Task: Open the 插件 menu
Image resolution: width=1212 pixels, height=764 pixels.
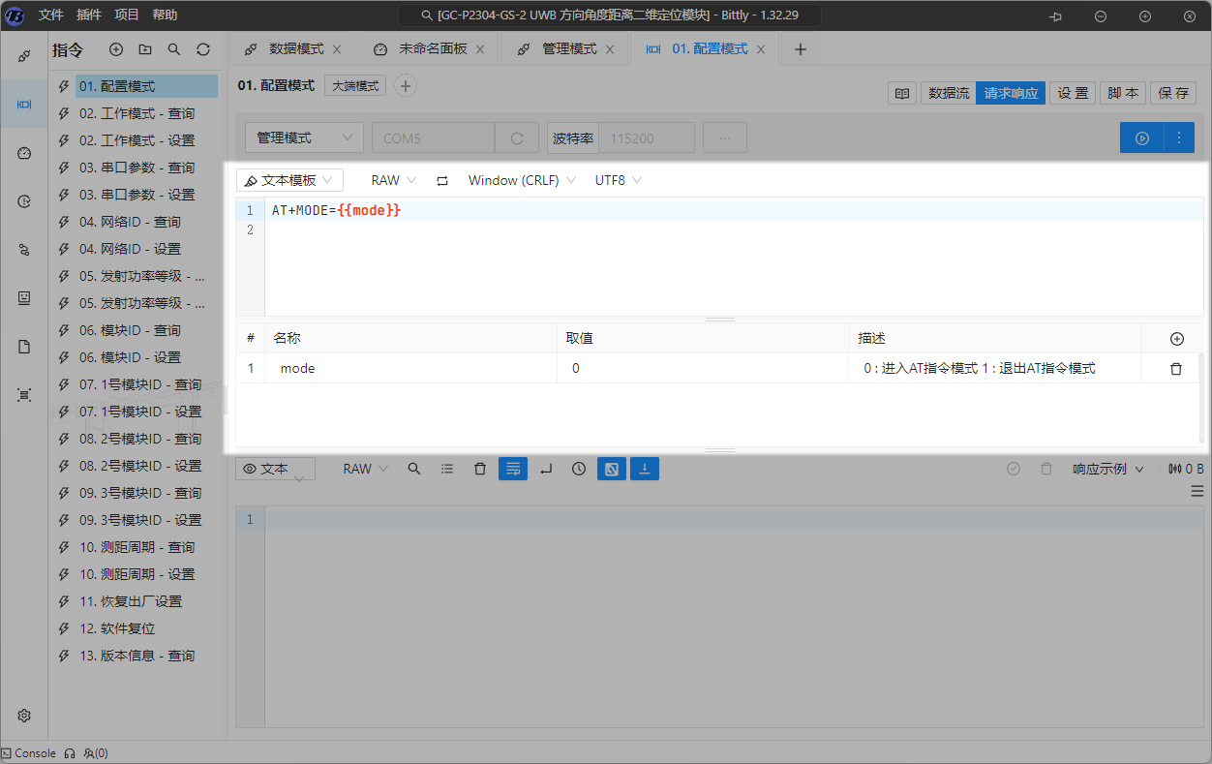Action: [x=88, y=15]
